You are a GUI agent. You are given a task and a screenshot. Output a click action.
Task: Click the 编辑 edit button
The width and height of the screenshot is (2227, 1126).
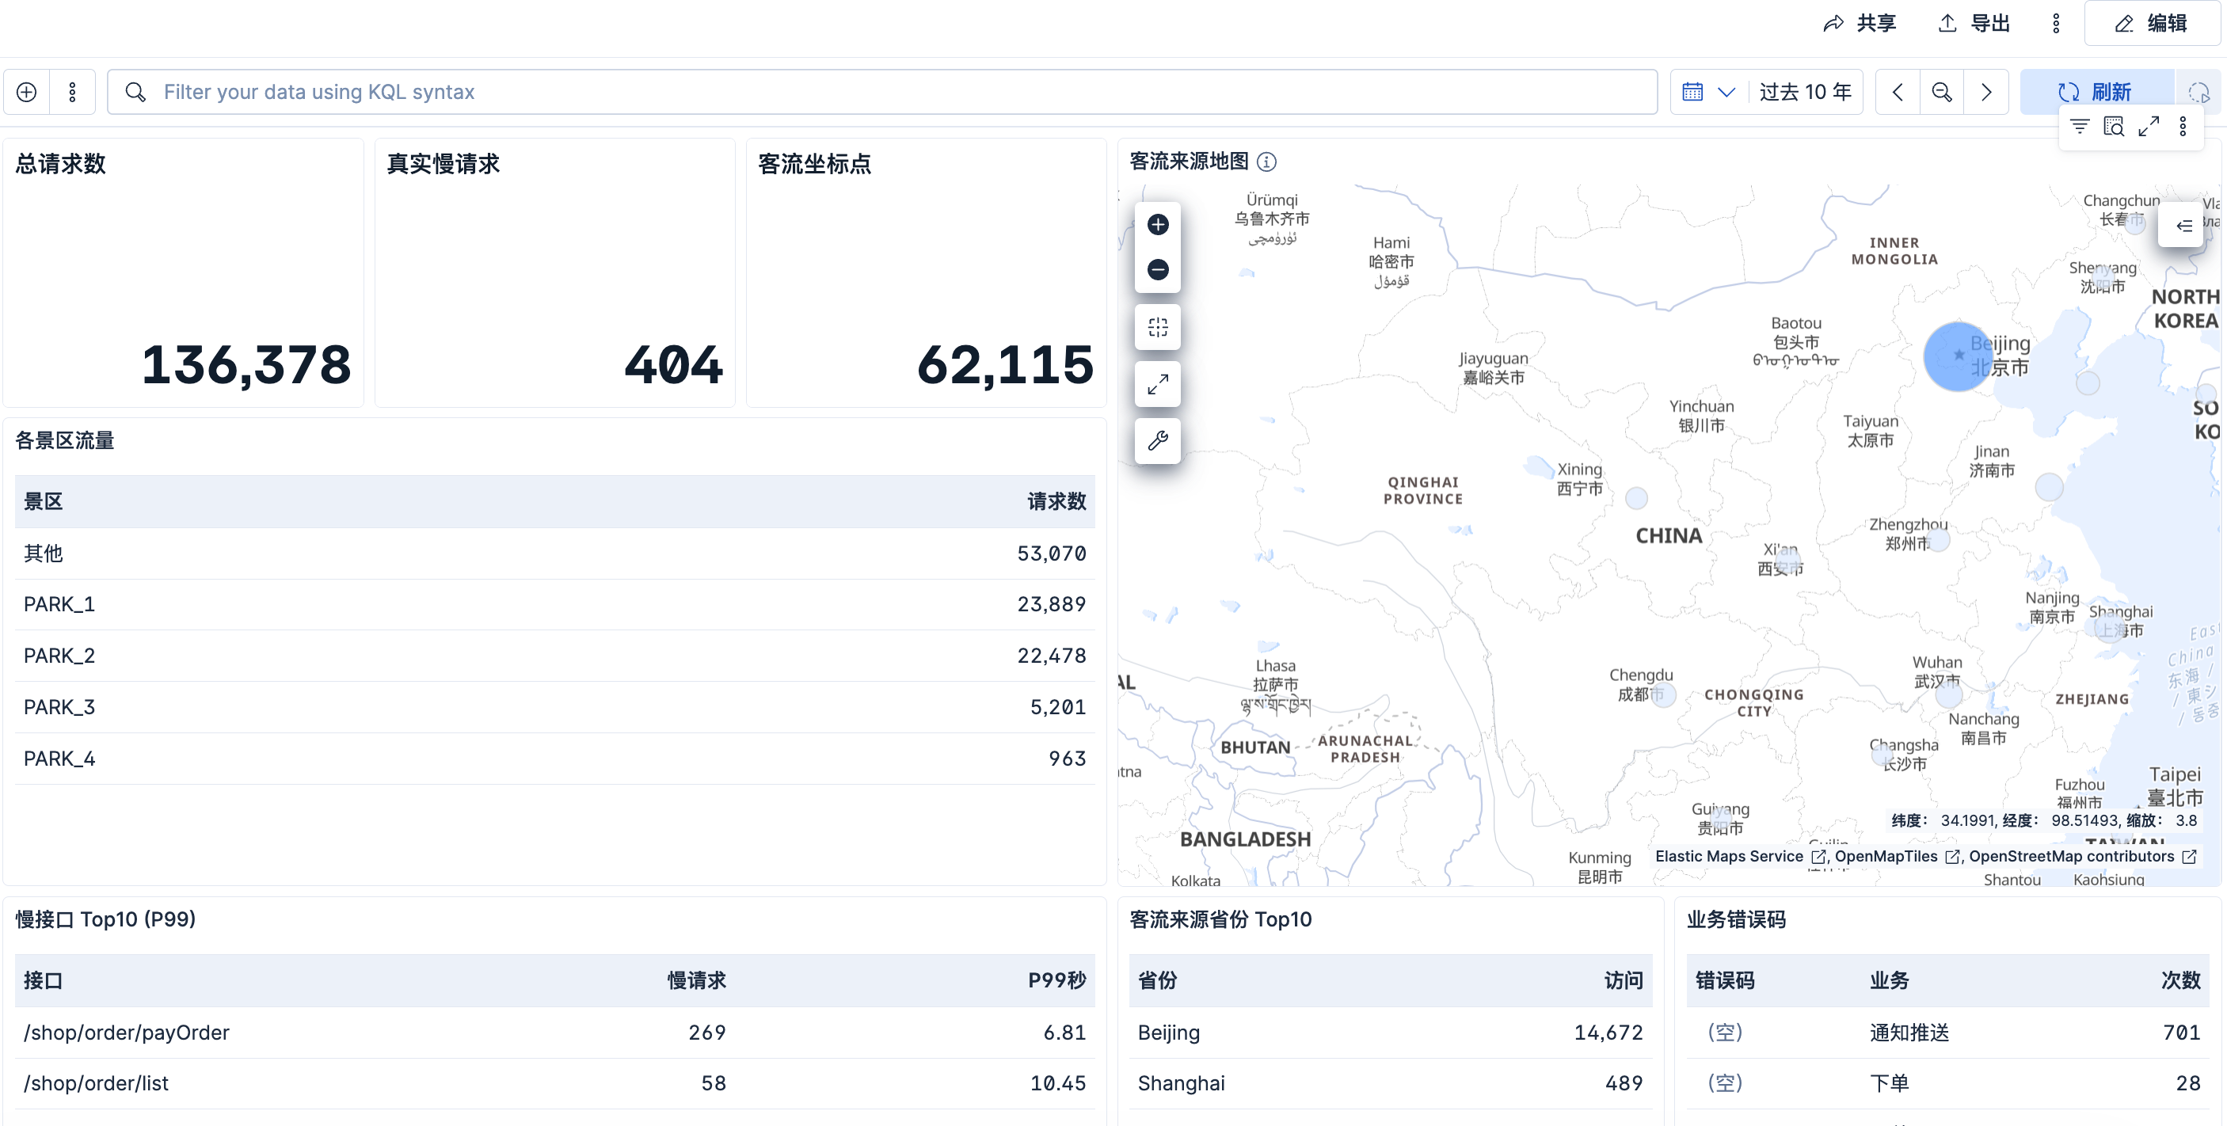tap(2152, 23)
